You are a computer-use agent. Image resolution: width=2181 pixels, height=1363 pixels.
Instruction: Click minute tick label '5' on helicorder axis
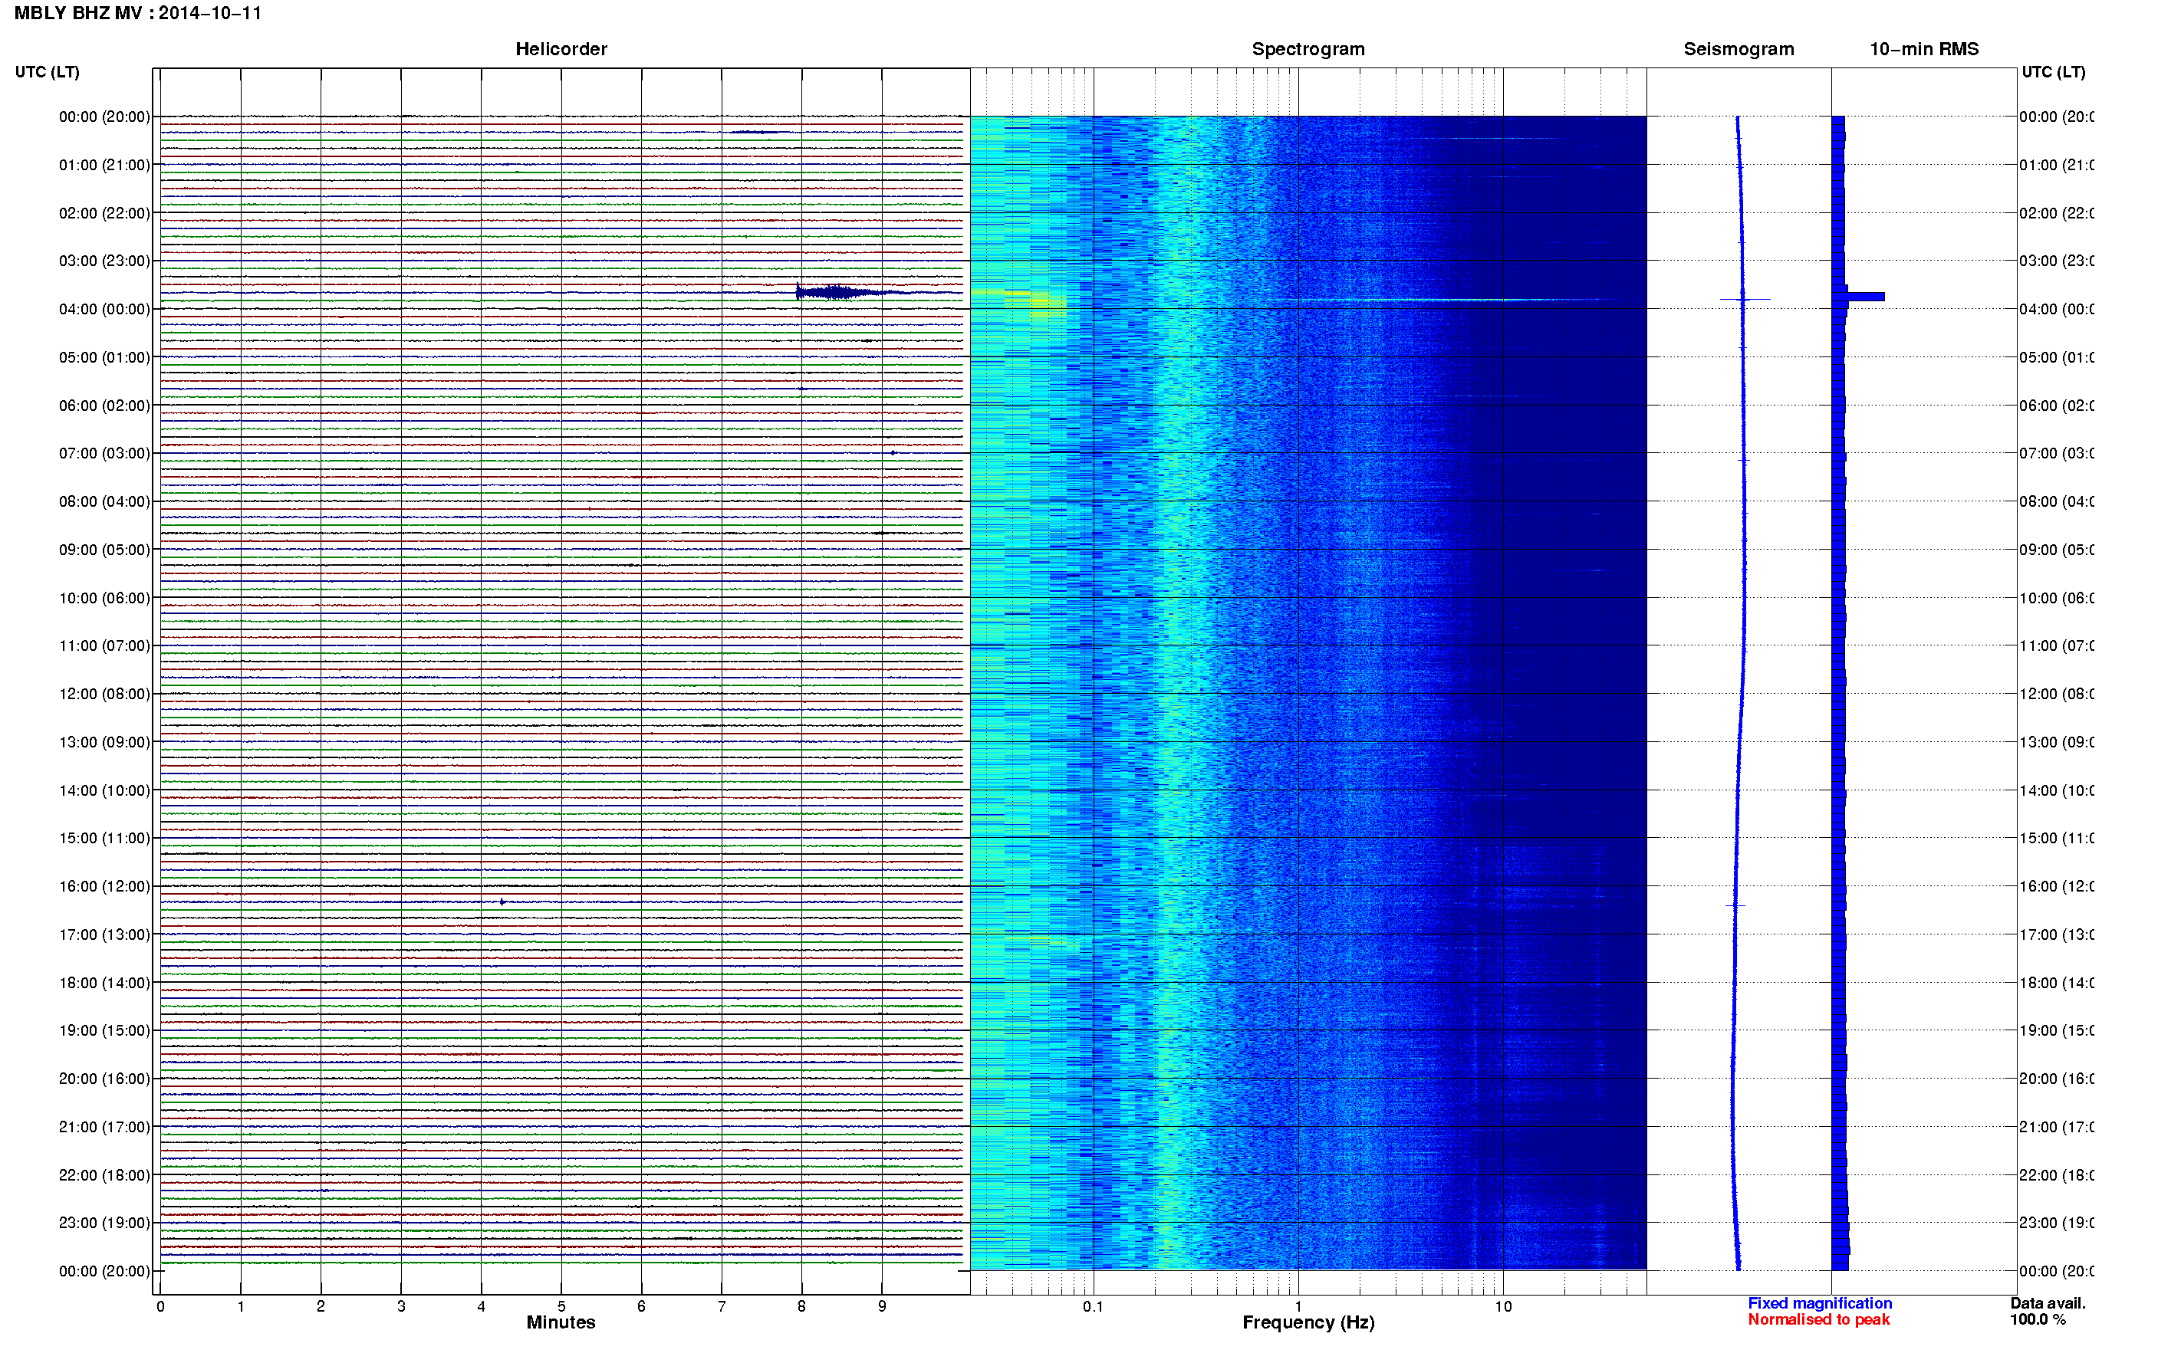pyautogui.click(x=561, y=1306)
